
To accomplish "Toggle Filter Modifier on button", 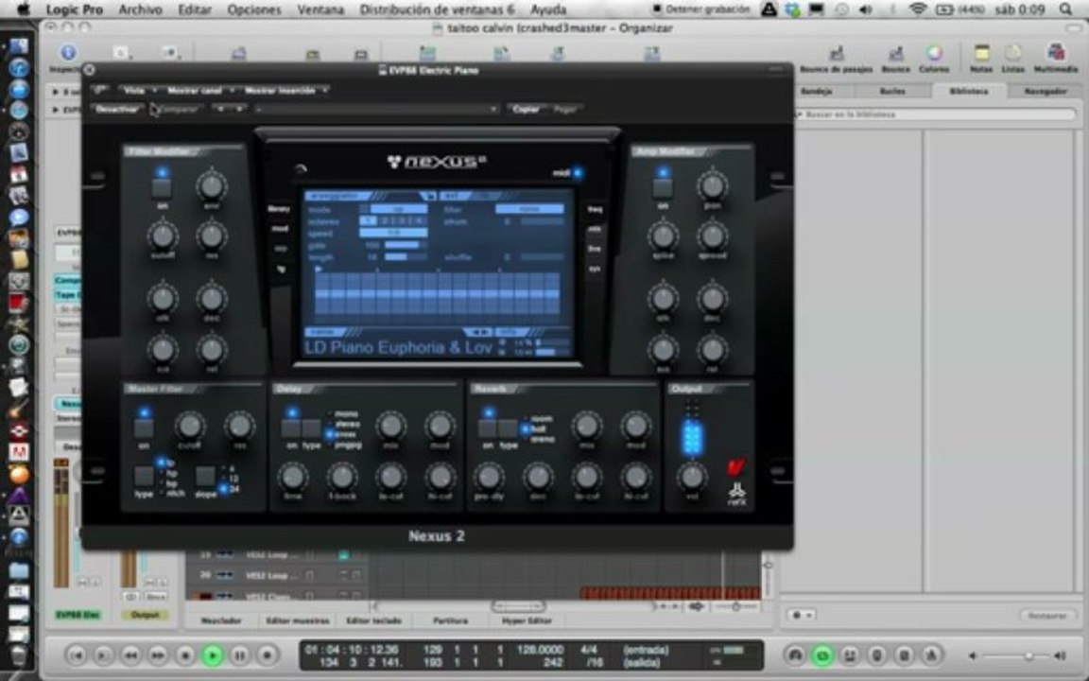I will 162,188.
